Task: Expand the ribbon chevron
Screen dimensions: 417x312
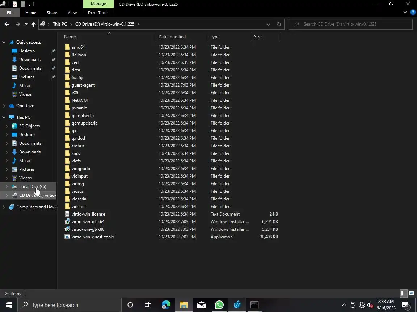Action: (x=405, y=13)
